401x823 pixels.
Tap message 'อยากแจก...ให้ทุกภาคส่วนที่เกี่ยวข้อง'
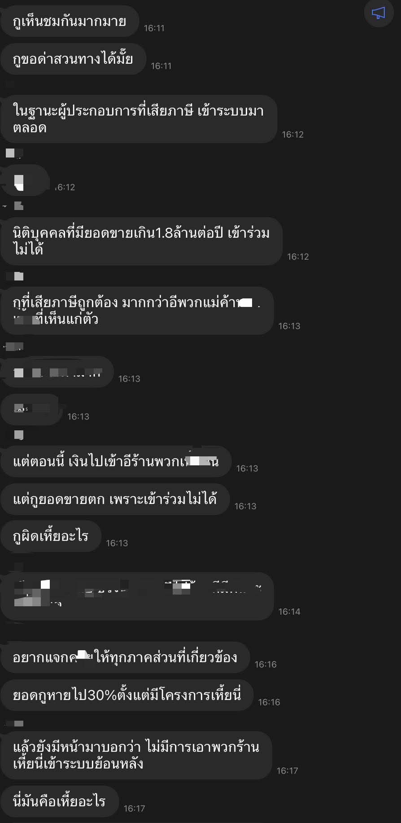click(x=125, y=657)
